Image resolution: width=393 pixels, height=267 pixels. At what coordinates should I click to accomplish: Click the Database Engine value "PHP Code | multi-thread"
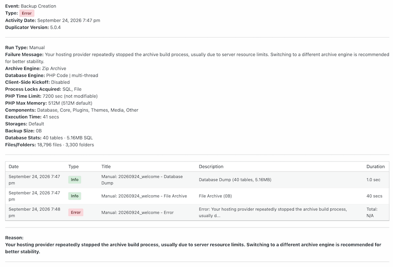click(x=72, y=76)
